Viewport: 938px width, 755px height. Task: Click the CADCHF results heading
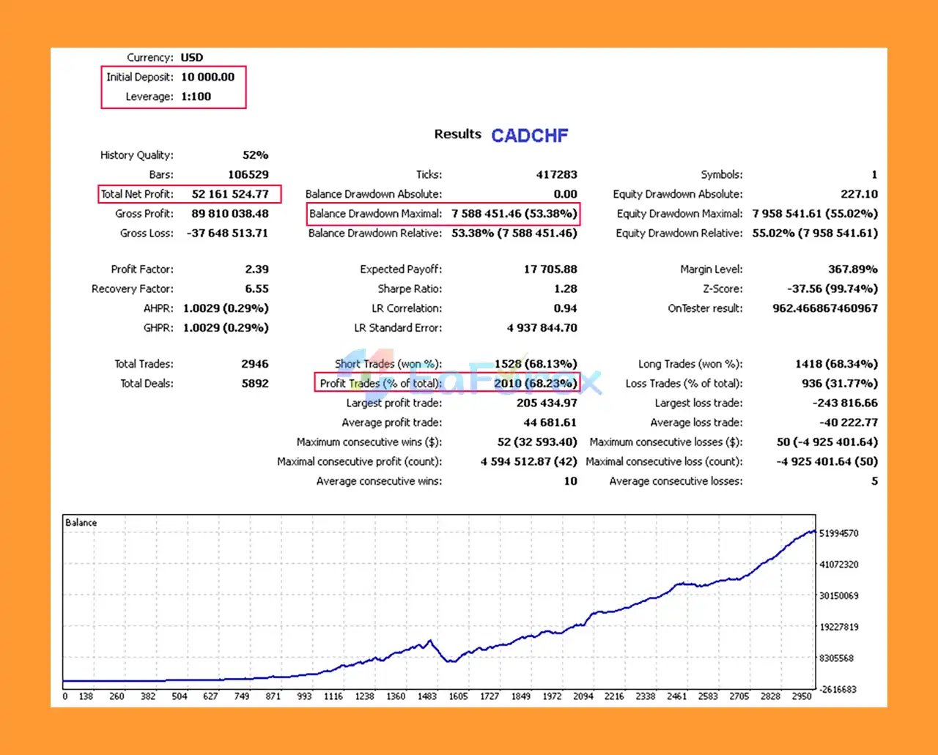point(529,135)
